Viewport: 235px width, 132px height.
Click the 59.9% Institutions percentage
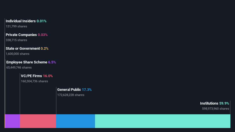click(224, 103)
